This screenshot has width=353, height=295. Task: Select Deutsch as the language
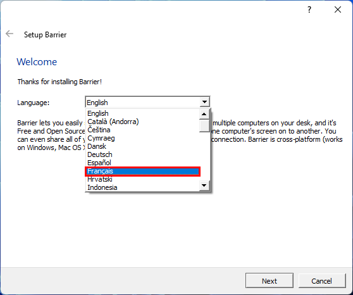(x=142, y=154)
